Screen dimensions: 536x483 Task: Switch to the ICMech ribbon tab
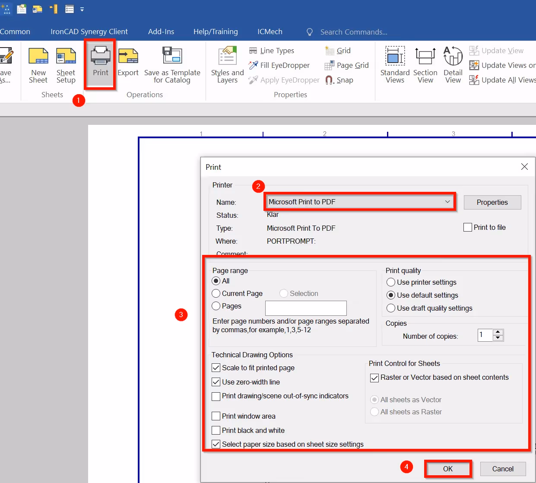coord(270,31)
